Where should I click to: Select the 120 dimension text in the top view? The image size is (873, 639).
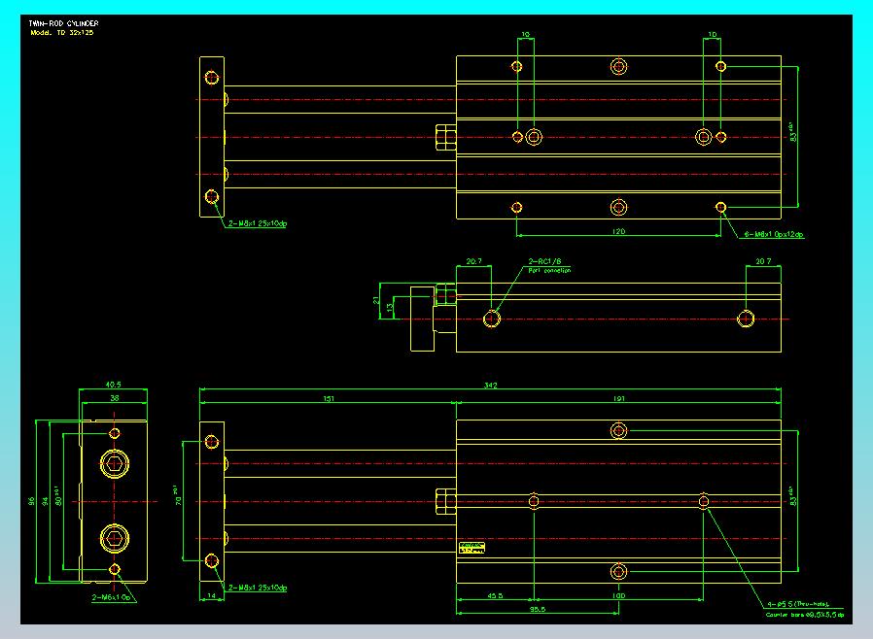click(619, 231)
